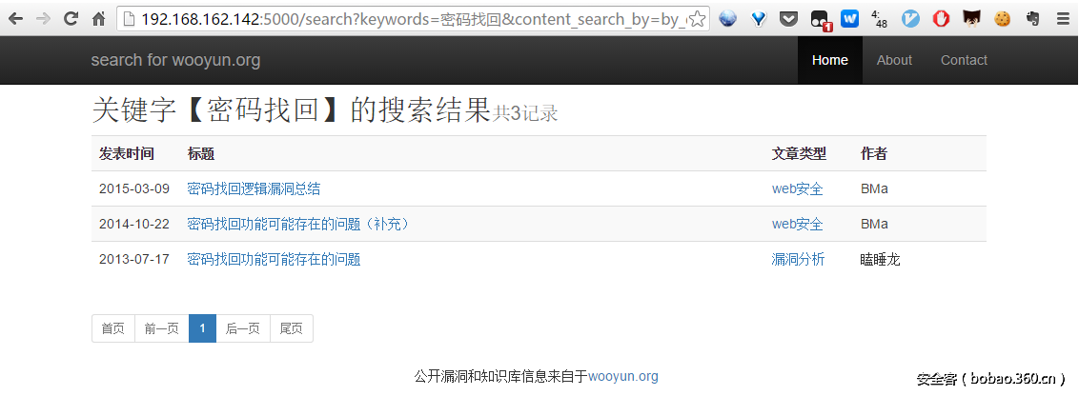Click the 关键字【密码找回】的搜索结果 heading
Image resolution: width=1079 pixels, height=396 pixels.
tap(291, 110)
